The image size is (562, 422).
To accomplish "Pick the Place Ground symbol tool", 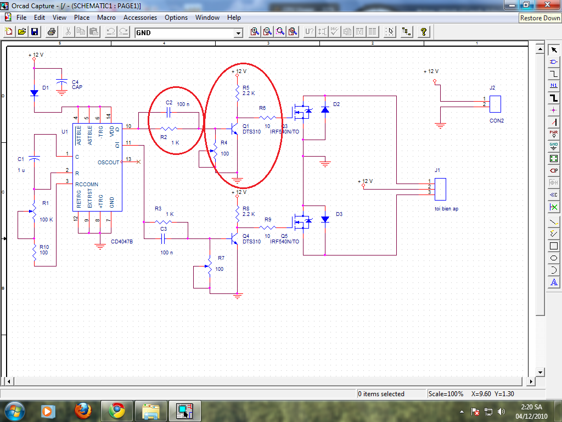I will point(554,146).
